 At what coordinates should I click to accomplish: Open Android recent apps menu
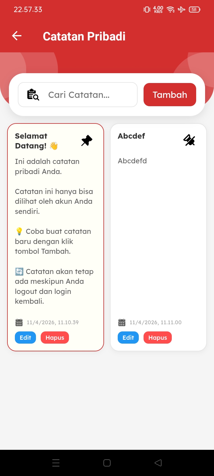(56, 463)
